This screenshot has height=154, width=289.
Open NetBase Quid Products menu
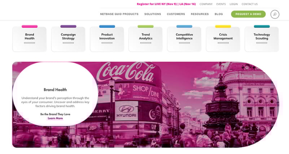(x=119, y=14)
